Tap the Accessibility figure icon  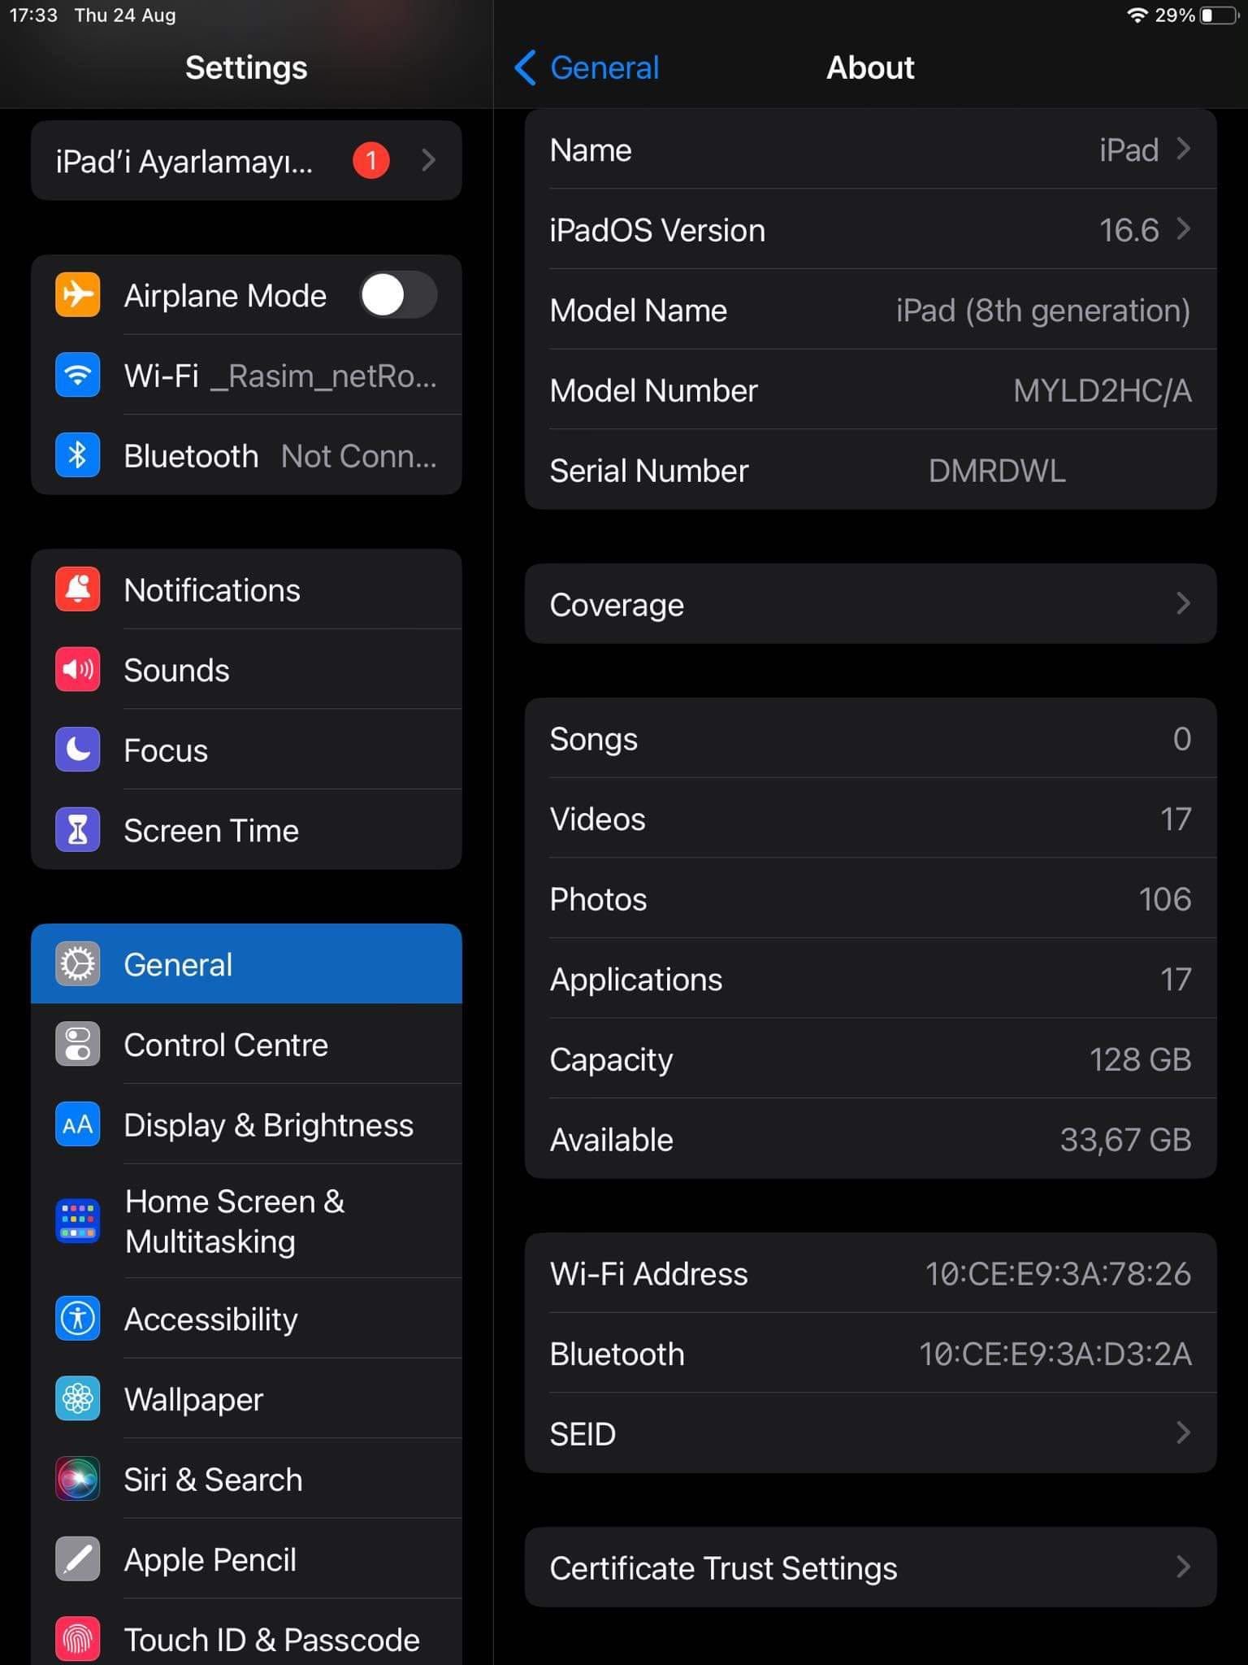pyautogui.click(x=77, y=1318)
